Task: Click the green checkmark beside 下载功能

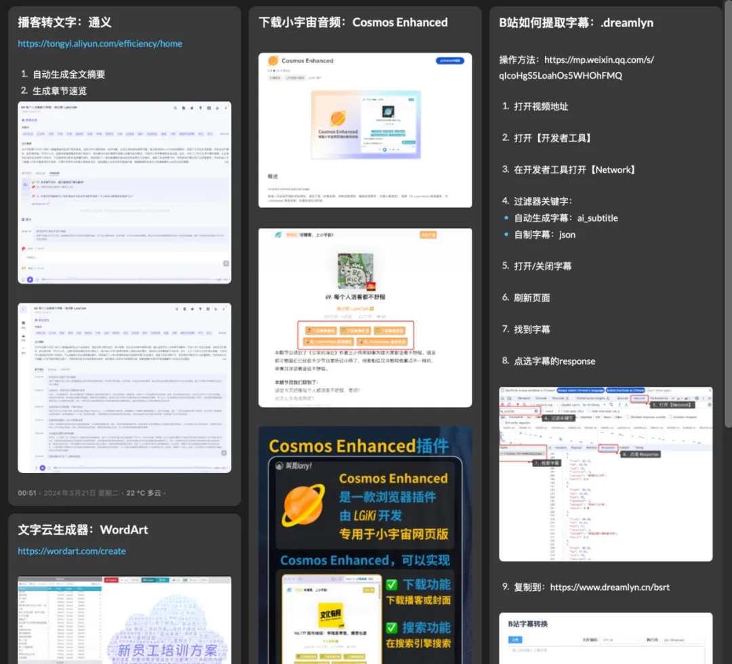Action: [x=392, y=585]
